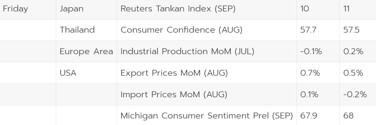Select value 57.5 in Consumer Confidence row
376x125 pixels.
(x=351, y=30)
